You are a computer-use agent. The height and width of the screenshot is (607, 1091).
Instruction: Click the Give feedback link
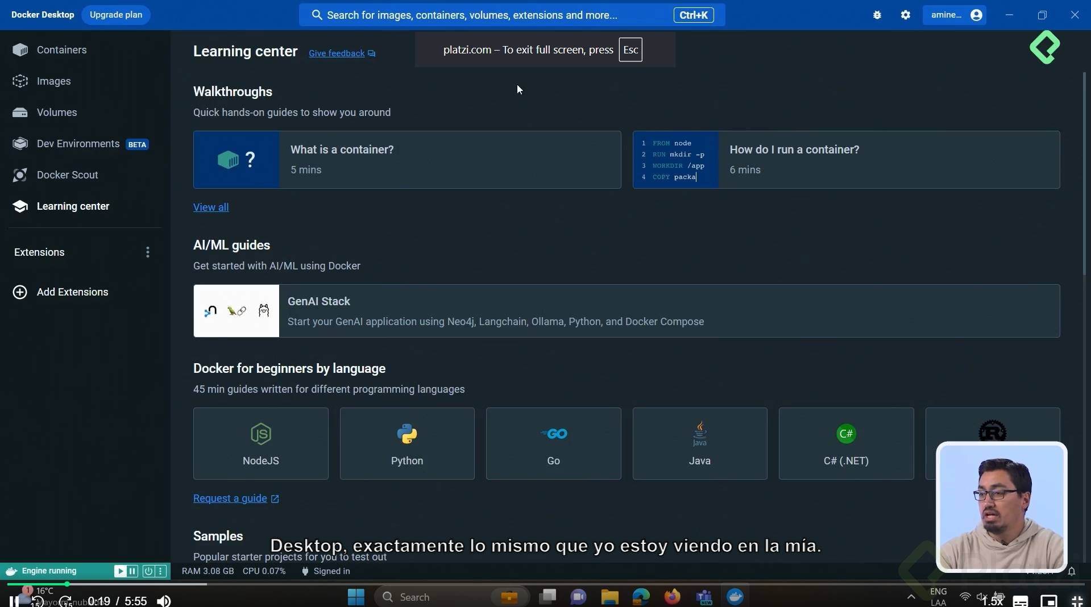tap(342, 53)
